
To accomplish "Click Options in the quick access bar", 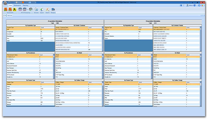I will click(12, 2).
